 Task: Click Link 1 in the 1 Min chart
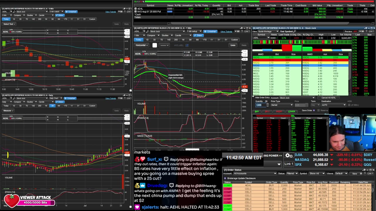[x=247, y=31]
